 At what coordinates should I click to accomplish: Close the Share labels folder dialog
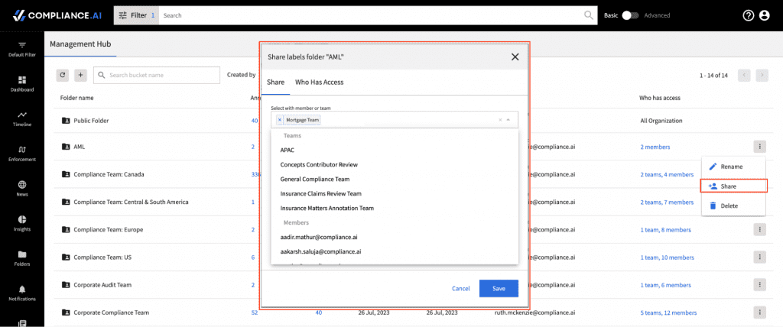click(x=515, y=57)
